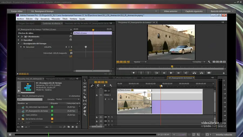Select the Slide tool
The image size is (243, 137).
click(x=85, y=104)
